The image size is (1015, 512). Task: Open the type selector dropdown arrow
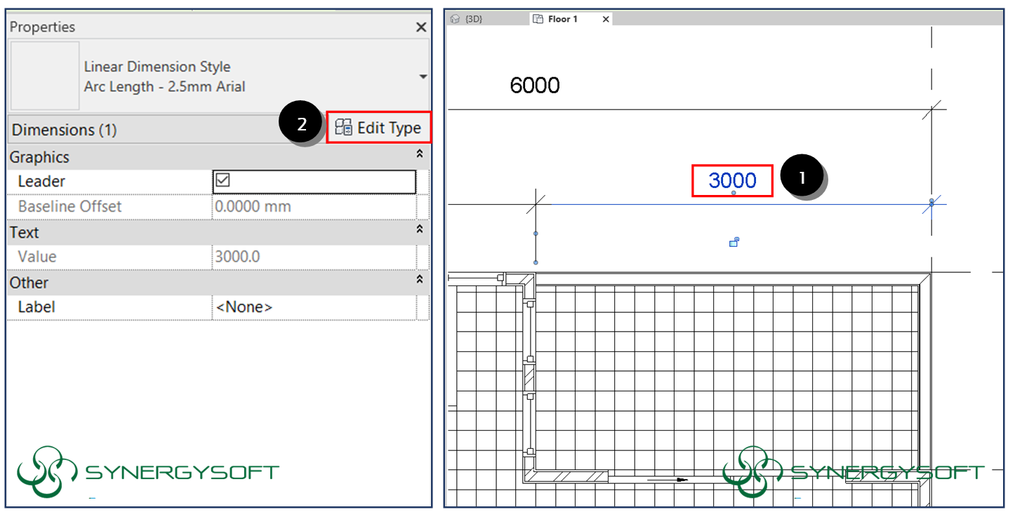[x=423, y=76]
